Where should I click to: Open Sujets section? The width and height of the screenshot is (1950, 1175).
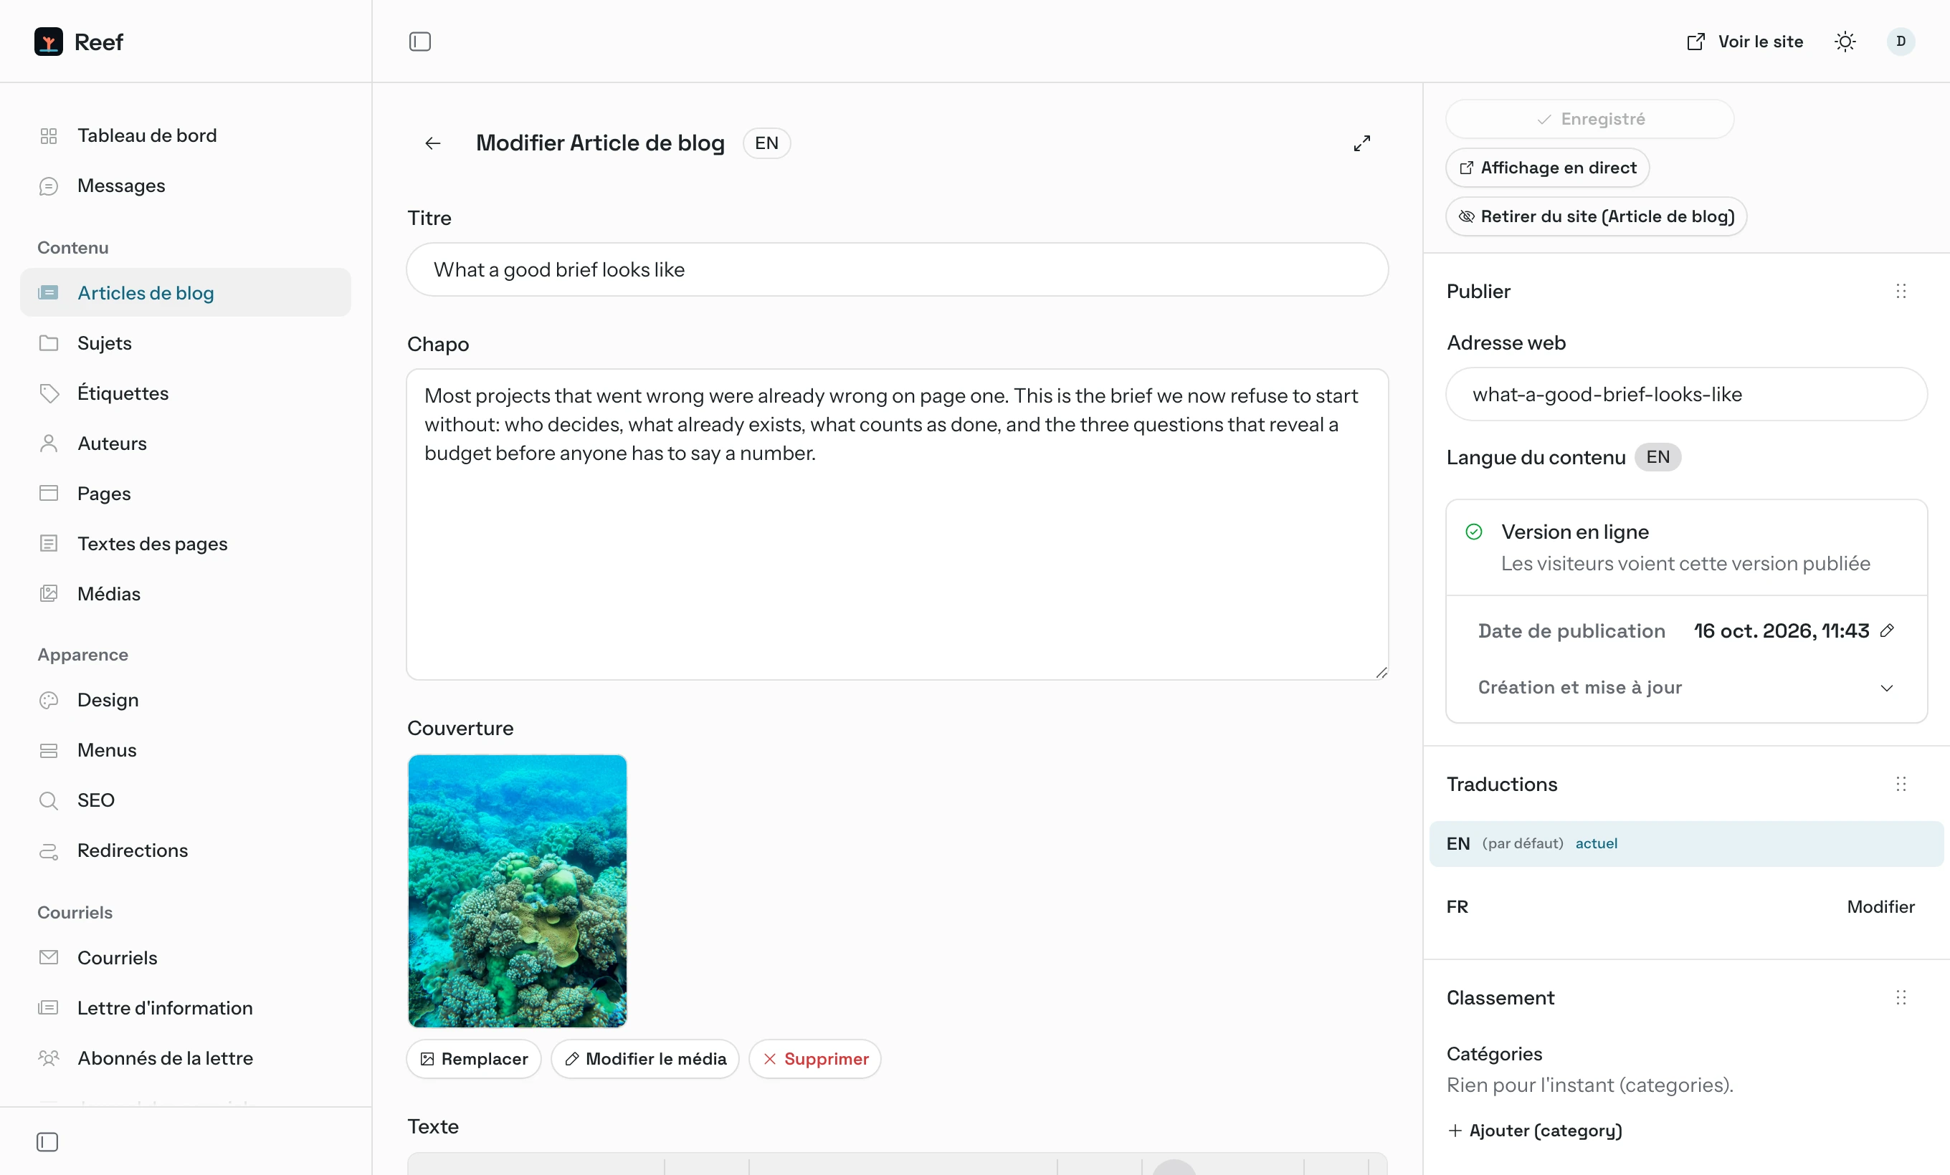tap(185, 343)
